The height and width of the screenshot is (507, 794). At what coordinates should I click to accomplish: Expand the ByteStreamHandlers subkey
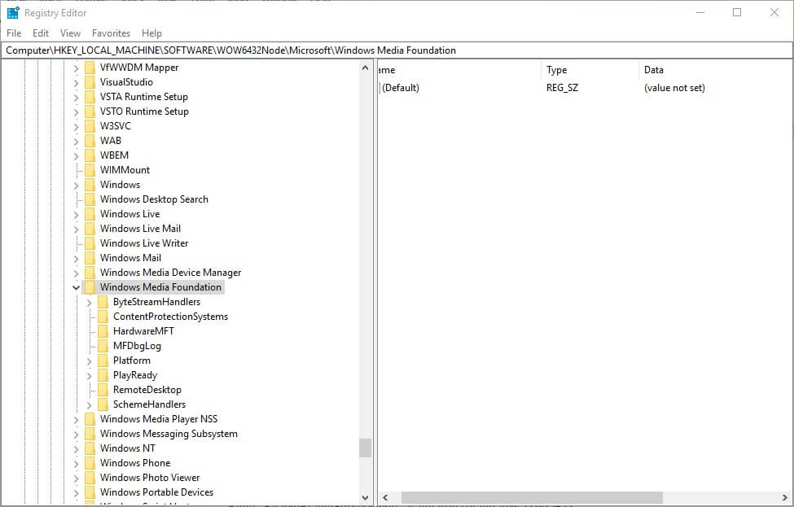click(x=89, y=303)
